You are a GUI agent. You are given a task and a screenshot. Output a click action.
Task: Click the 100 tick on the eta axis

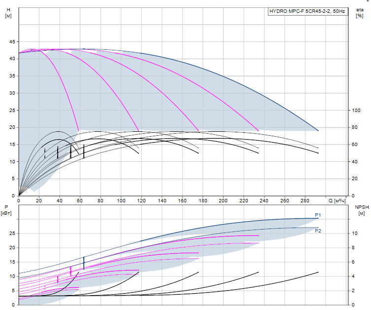point(356,110)
